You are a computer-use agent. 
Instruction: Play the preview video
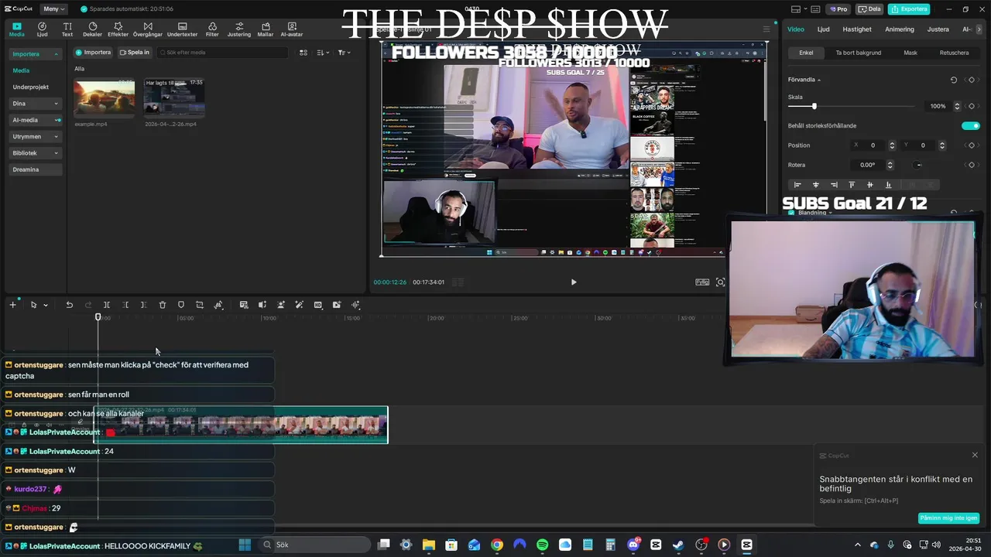tap(573, 282)
